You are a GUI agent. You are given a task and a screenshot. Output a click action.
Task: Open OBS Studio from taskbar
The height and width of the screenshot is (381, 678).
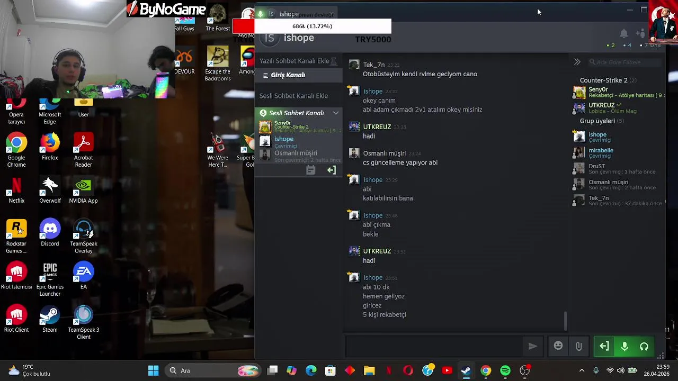(524, 370)
